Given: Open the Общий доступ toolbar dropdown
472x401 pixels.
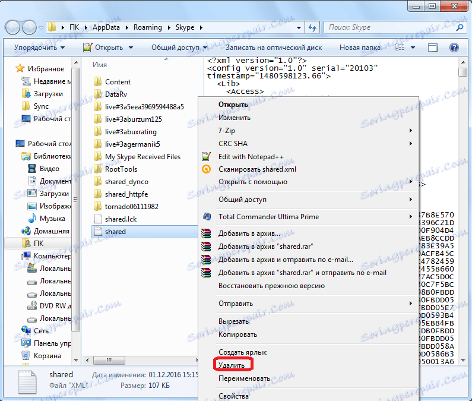Looking at the screenshot, I should 179,48.
